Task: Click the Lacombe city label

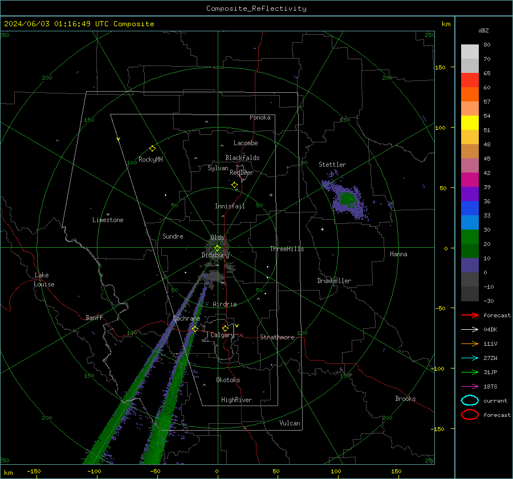Action: click(x=246, y=143)
